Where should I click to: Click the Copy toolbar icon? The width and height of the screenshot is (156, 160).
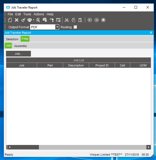(x=73, y=20)
